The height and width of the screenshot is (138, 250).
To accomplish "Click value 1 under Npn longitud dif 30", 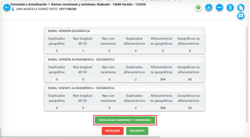I will coord(83,51).
